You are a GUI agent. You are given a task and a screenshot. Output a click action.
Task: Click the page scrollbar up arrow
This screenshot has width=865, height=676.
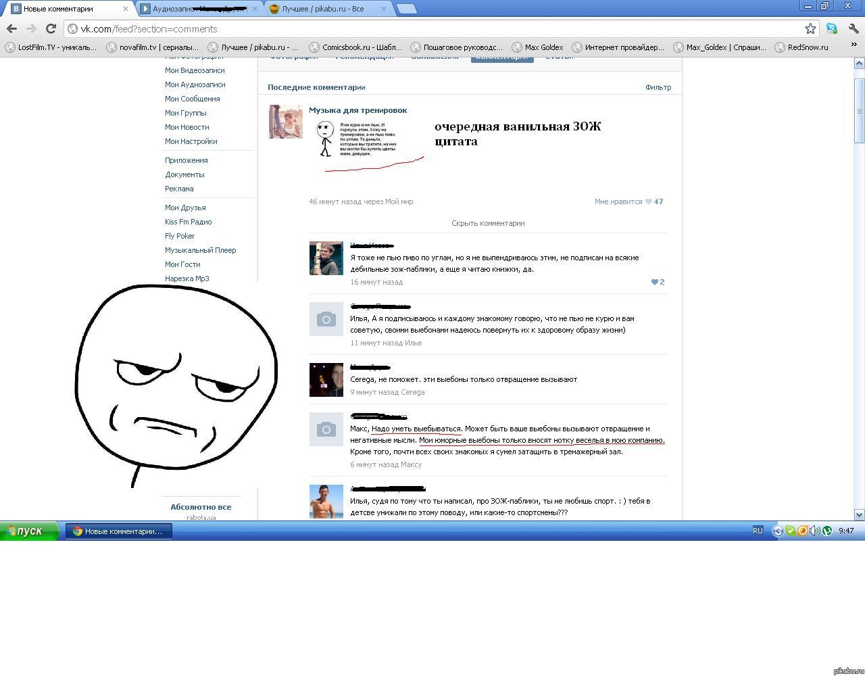tap(860, 63)
